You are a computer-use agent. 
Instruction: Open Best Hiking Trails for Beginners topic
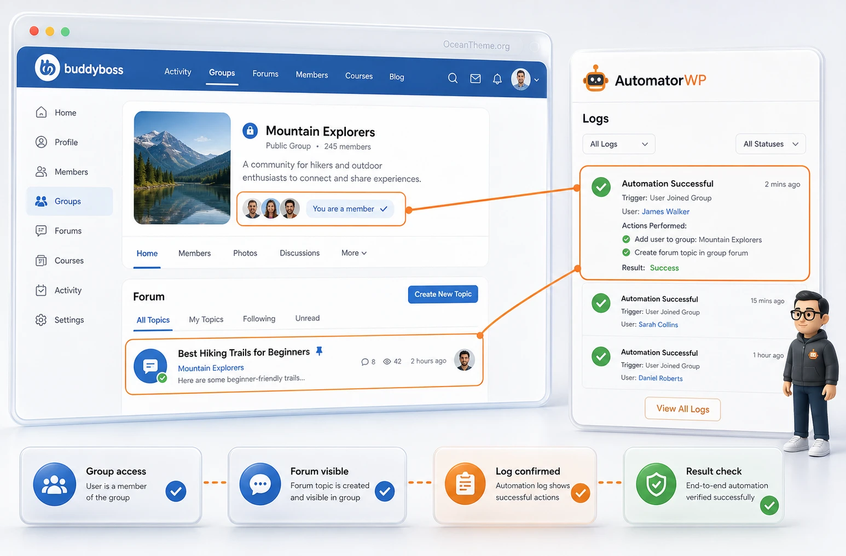(244, 353)
